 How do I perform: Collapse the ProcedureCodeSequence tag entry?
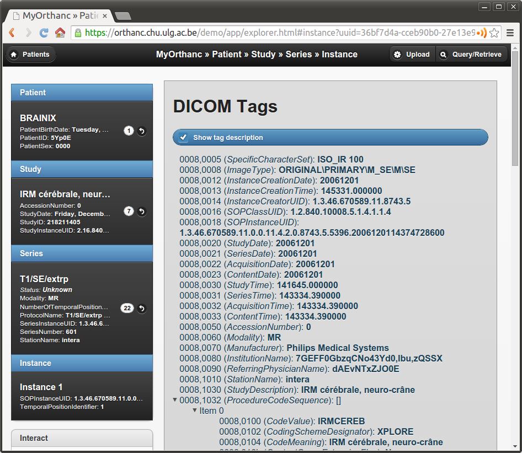tap(175, 400)
